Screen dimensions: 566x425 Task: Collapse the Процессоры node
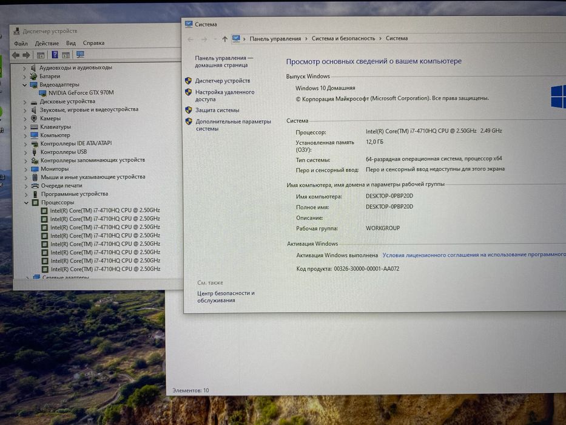(26, 203)
